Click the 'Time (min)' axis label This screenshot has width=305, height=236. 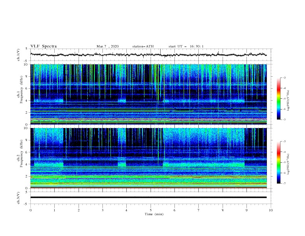154,214
